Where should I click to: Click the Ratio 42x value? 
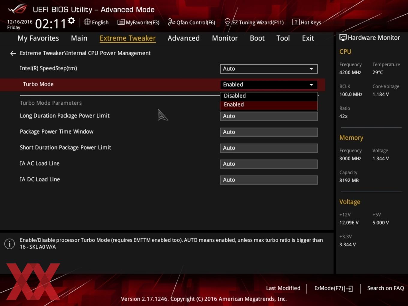(343, 116)
